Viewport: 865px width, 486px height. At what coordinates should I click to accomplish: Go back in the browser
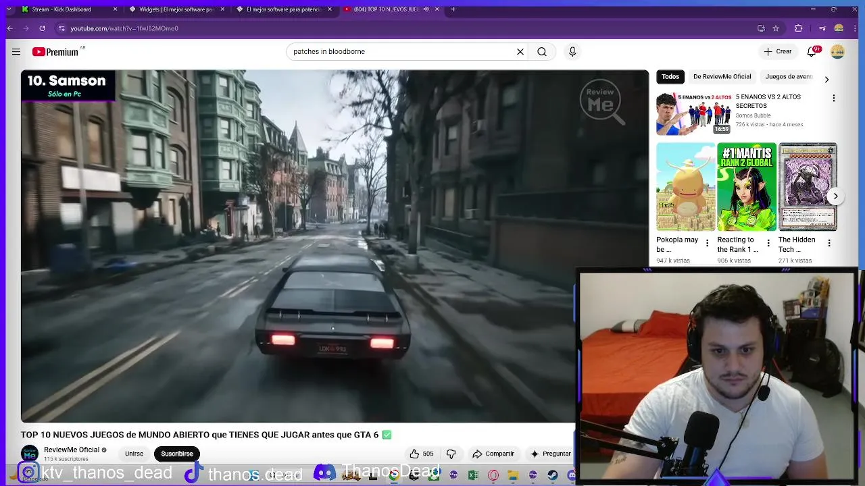[9, 28]
